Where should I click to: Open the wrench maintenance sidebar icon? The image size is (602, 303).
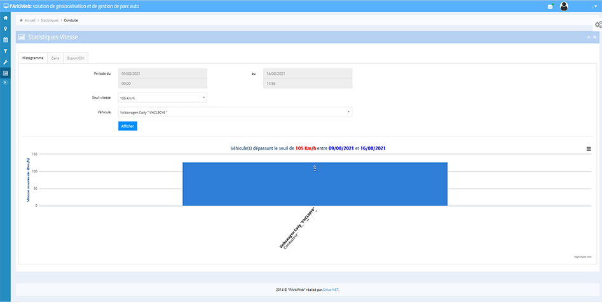coord(5,61)
